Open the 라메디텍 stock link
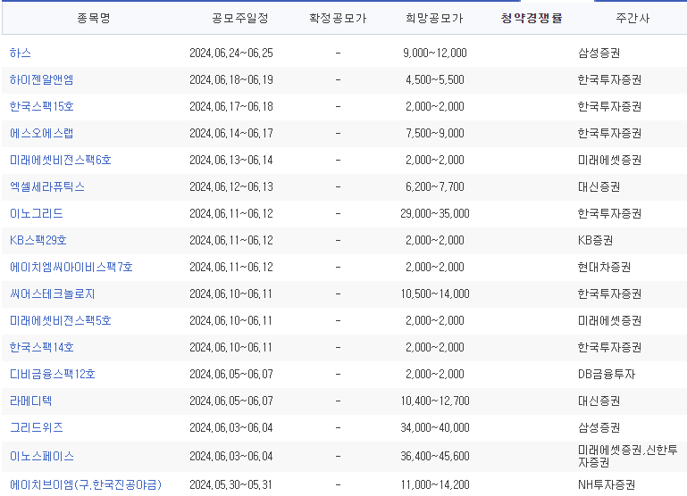 pos(30,401)
